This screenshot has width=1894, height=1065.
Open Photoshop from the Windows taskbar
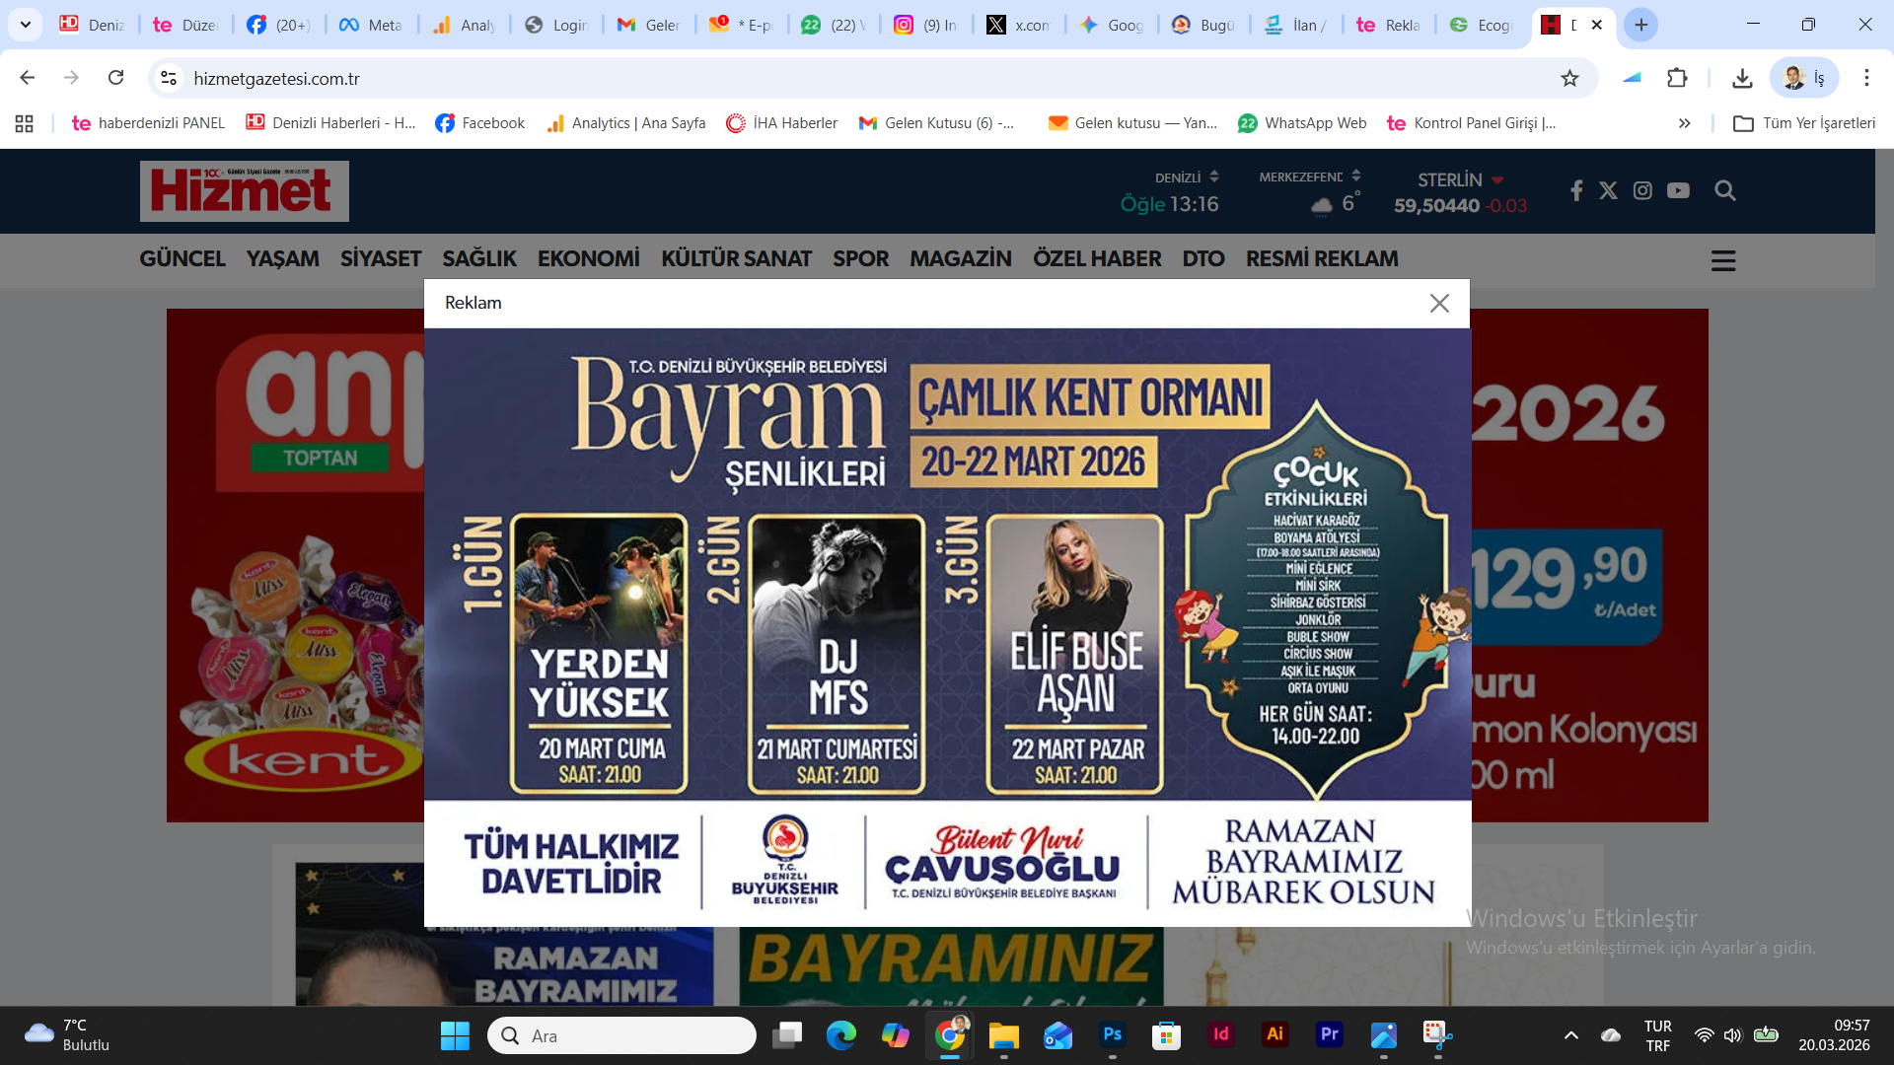click(1112, 1034)
